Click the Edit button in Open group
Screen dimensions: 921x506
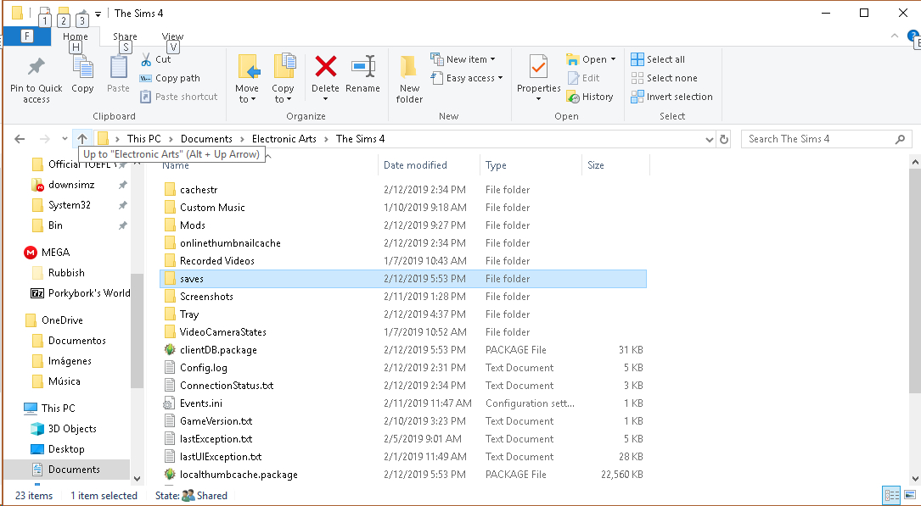point(584,78)
